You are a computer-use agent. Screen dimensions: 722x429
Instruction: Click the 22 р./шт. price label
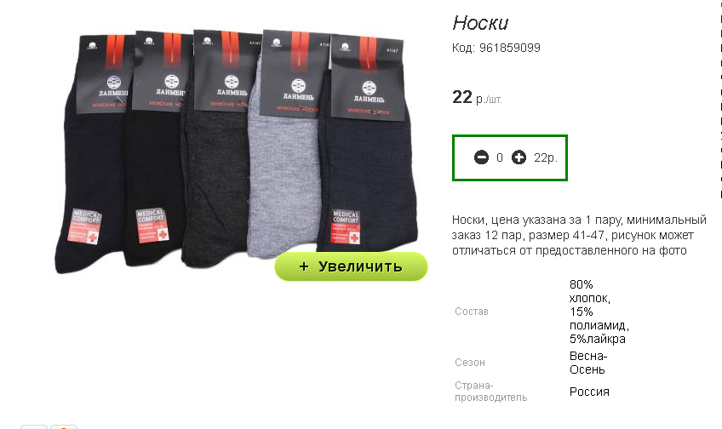point(477,98)
